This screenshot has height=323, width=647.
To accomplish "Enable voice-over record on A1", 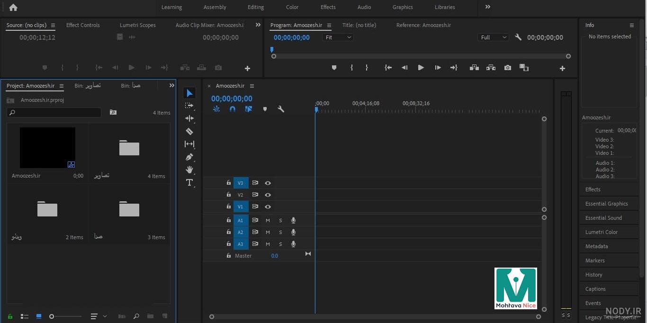I will (293, 220).
